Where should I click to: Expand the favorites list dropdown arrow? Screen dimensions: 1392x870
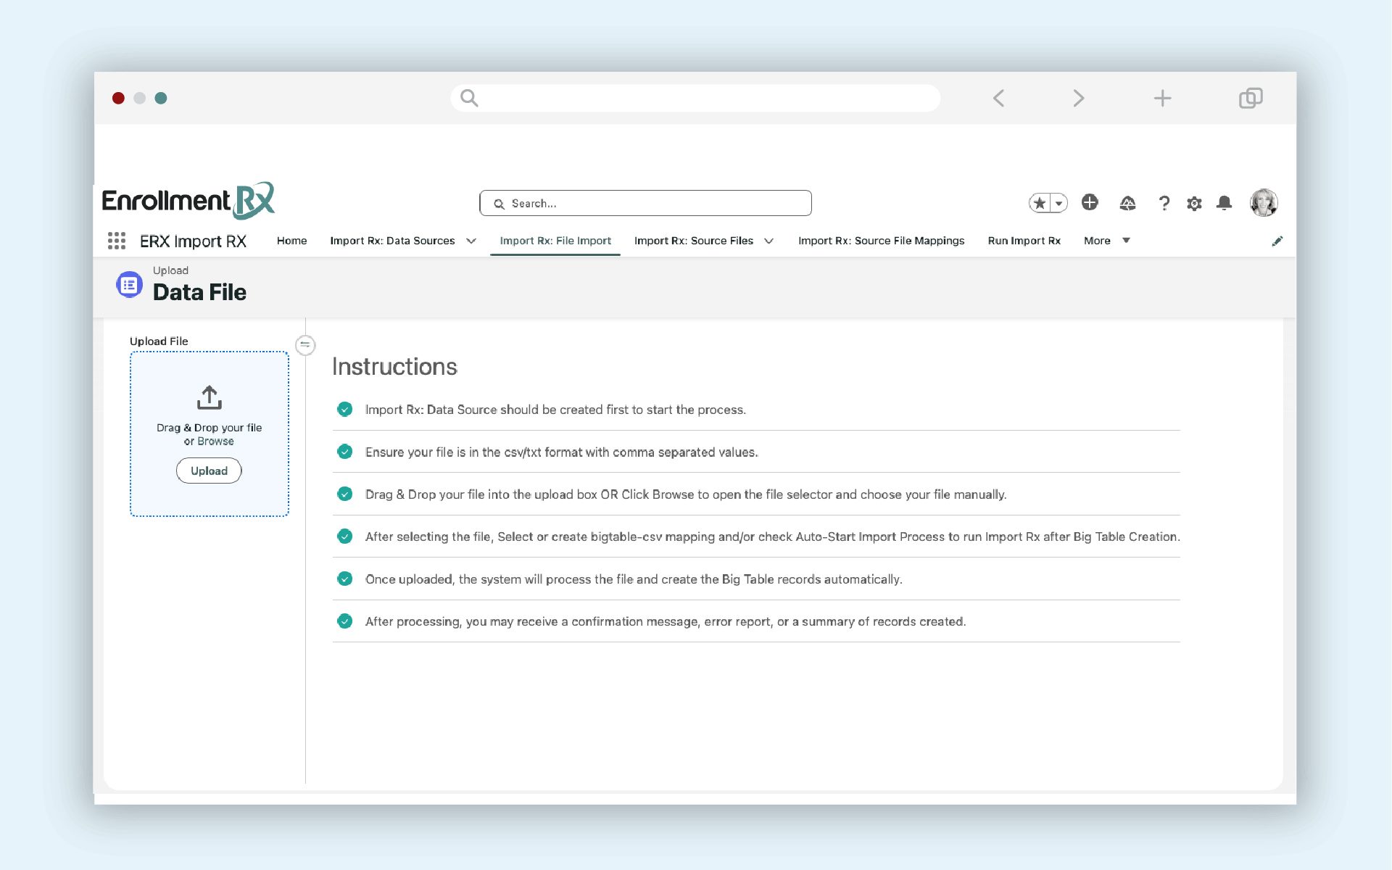point(1058,203)
